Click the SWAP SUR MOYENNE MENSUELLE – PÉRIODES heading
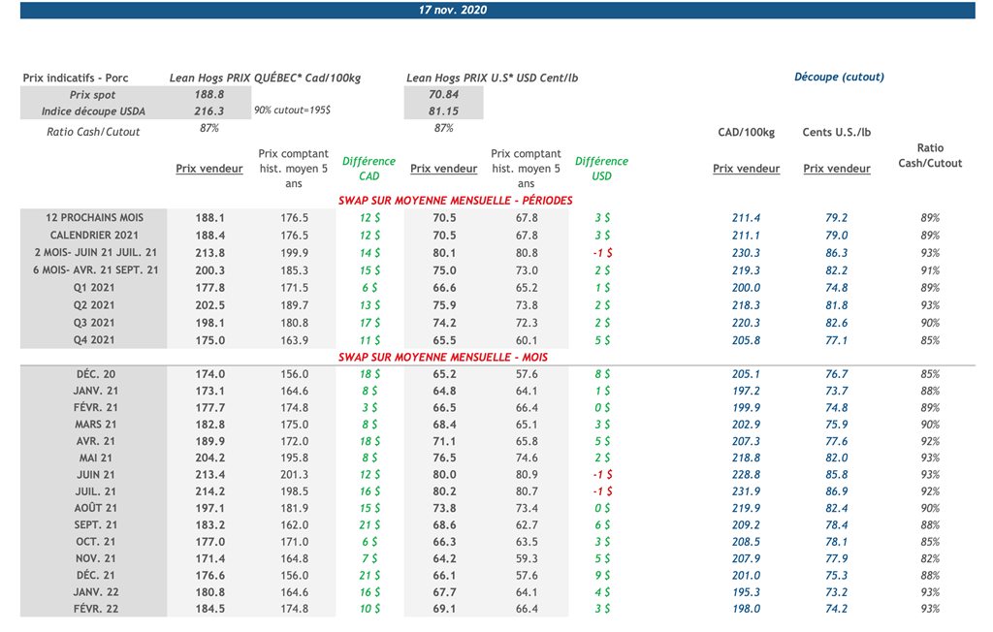This screenshot has height=632, width=993. (x=455, y=201)
